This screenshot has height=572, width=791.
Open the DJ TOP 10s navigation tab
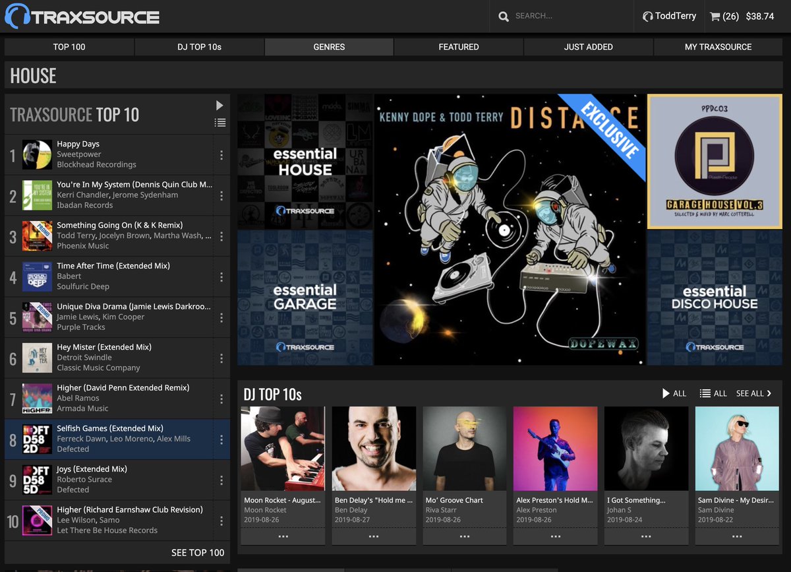click(x=199, y=47)
